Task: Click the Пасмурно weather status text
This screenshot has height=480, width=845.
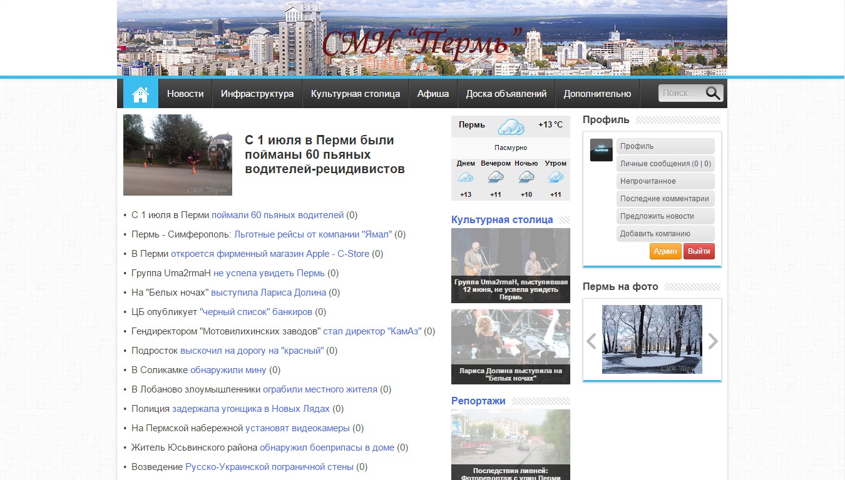Action: tap(511, 148)
